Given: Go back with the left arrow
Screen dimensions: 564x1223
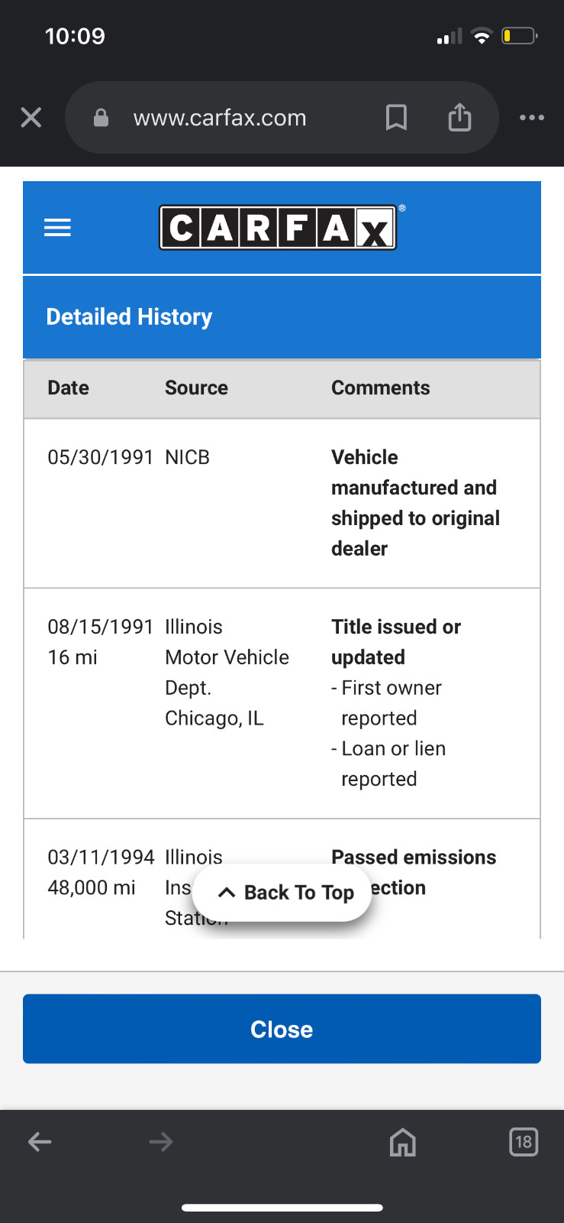Looking at the screenshot, I should pyautogui.click(x=40, y=1142).
